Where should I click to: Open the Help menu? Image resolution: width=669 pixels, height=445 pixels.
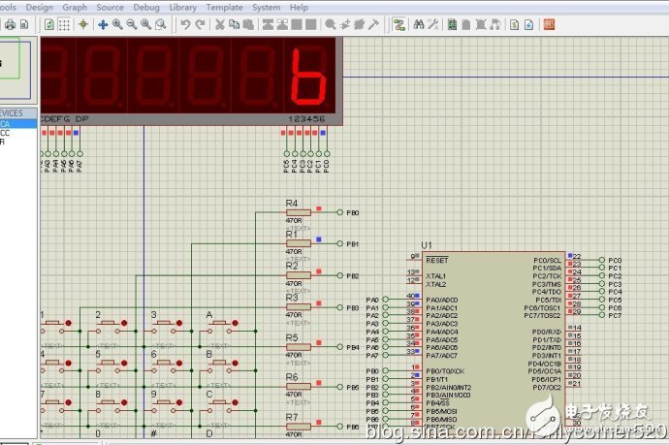tap(299, 7)
